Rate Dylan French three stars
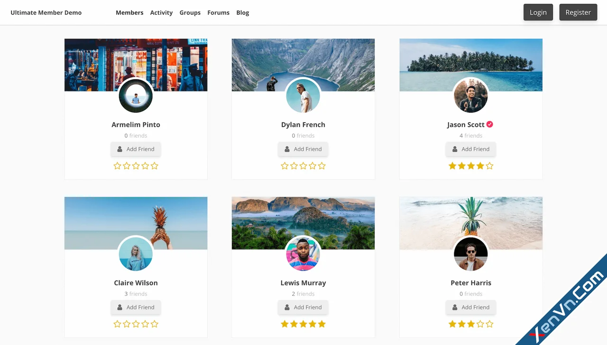Image resolution: width=607 pixels, height=345 pixels. (x=303, y=166)
